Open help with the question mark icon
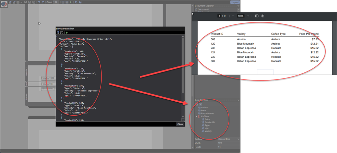Screen dimensions: 337x153 pyautogui.click(x=80, y=2)
